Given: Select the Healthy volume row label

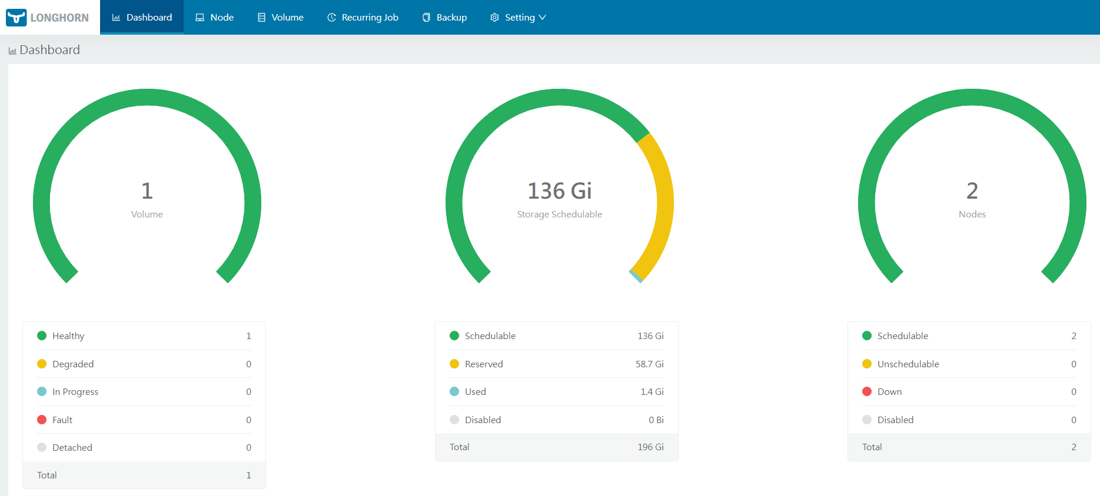Looking at the screenshot, I should [68, 336].
